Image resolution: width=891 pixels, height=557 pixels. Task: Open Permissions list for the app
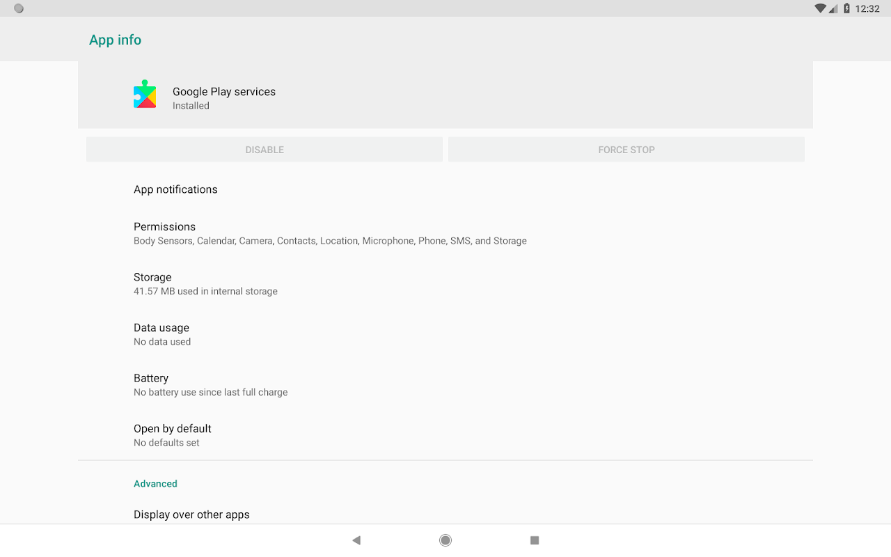pos(445,233)
